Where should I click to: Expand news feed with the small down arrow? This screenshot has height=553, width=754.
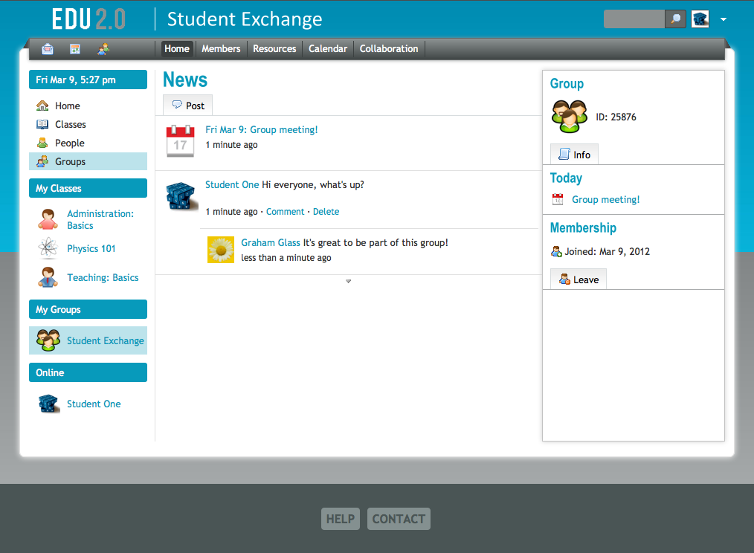(x=348, y=281)
